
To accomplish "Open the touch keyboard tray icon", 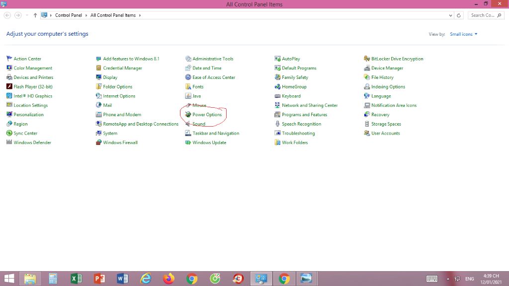I will (432, 279).
